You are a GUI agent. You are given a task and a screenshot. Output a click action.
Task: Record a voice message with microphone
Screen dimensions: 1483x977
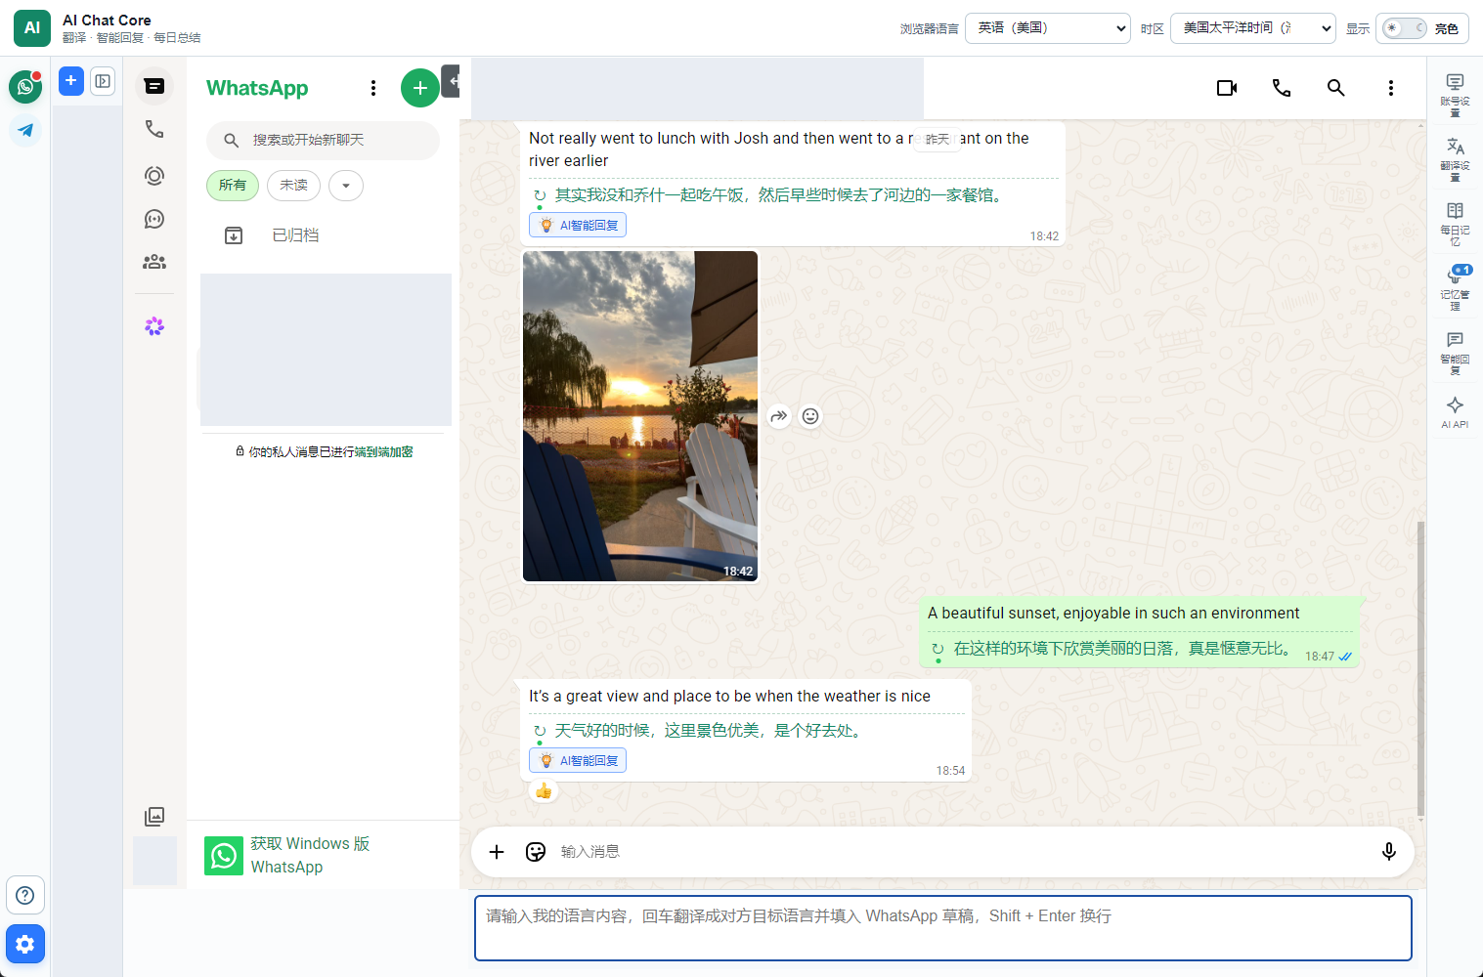click(1389, 852)
